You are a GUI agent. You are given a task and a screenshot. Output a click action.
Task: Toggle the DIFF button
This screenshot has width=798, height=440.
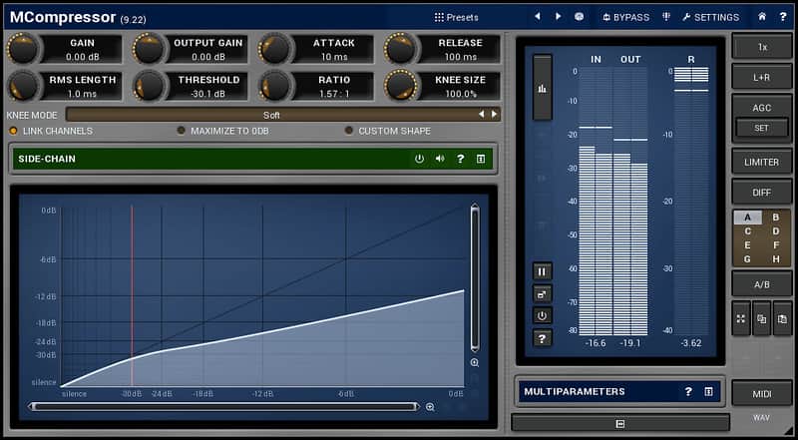tap(762, 193)
